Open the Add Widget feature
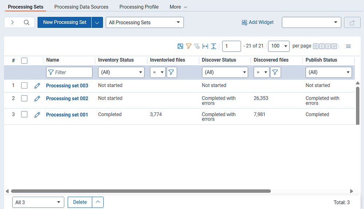 coord(257,22)
